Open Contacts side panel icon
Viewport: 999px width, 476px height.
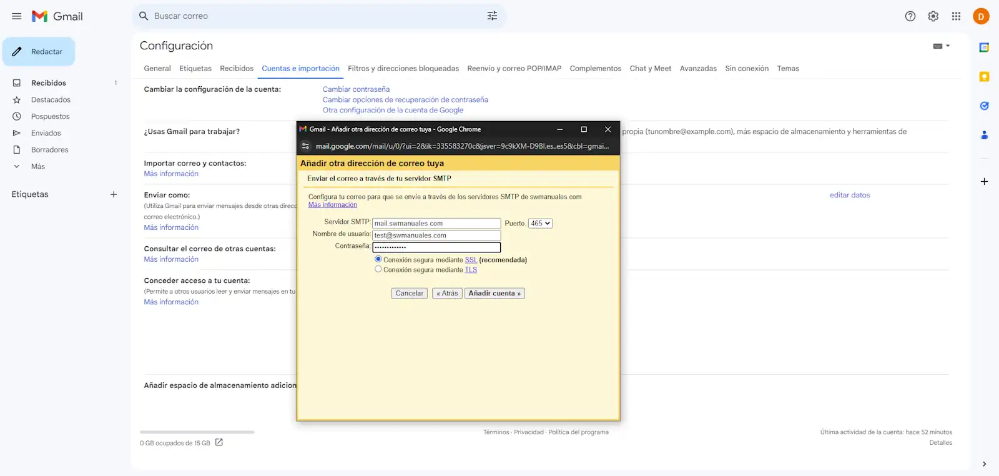coord(984,135)
